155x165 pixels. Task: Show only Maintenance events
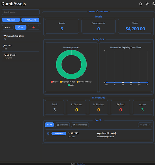coord(80,125)
